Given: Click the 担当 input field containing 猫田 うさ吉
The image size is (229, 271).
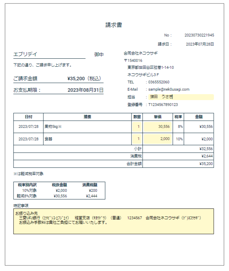Looking at the screenshot, I should click(x=181, y=97).
